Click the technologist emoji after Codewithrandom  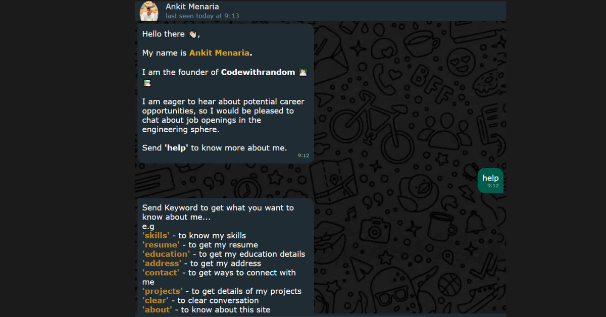(x=303, y=72)
